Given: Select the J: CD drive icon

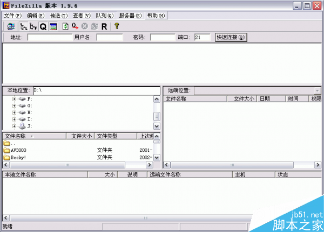Looking at the screenshot, I should (22, 126).
